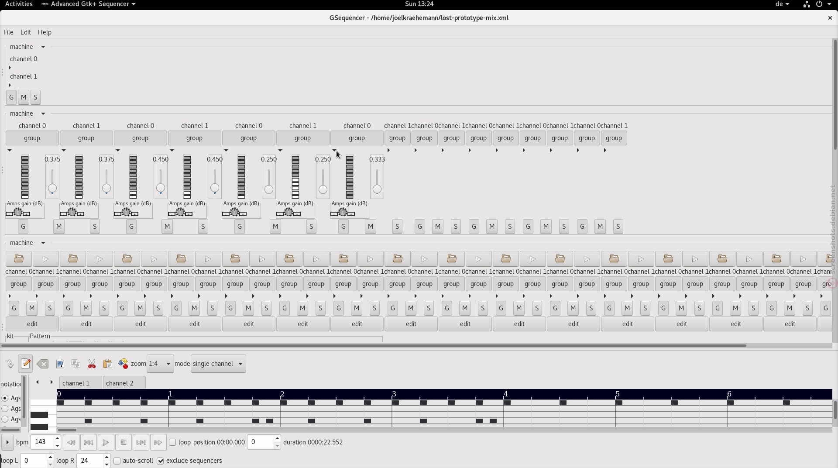
Task: Click the skip-to-previous transport button
Action: pyautogui.click(x=89, y=442)
